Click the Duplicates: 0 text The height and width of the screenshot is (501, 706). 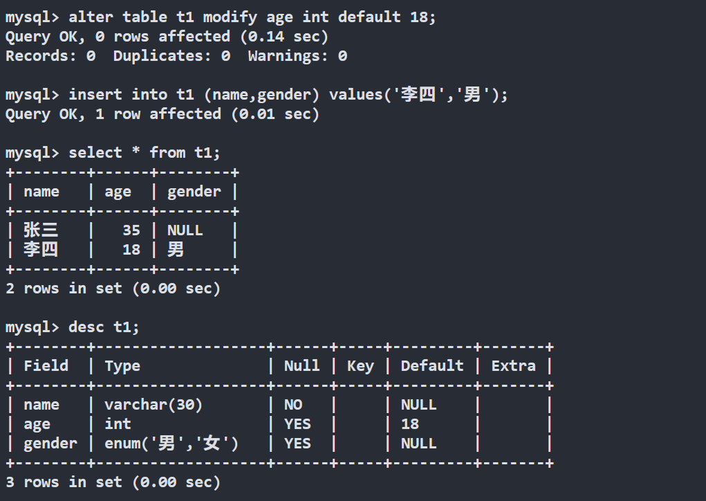click(x=171, y=56)
